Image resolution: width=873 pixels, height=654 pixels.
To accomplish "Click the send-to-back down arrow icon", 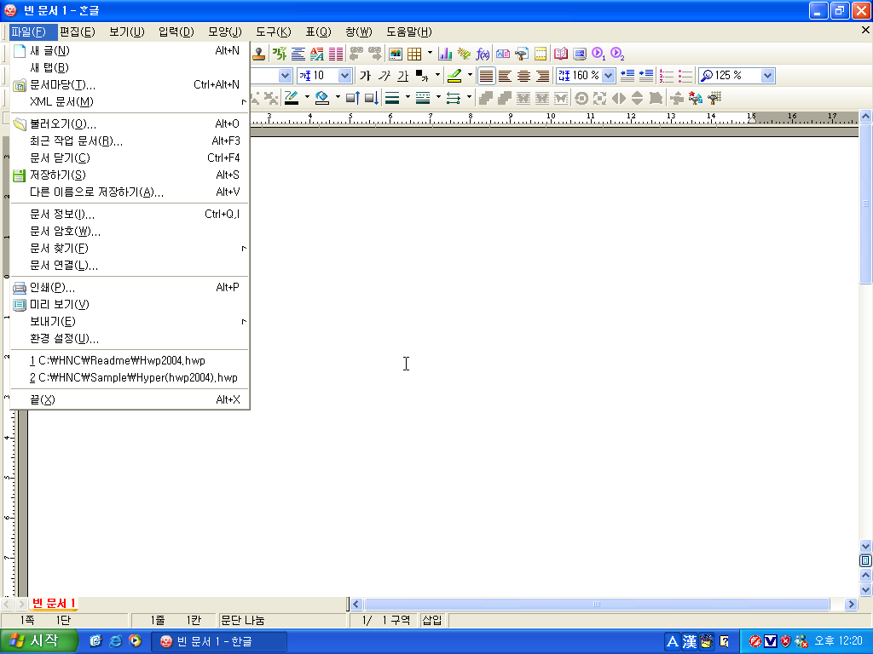I will [x=372, y=98].
